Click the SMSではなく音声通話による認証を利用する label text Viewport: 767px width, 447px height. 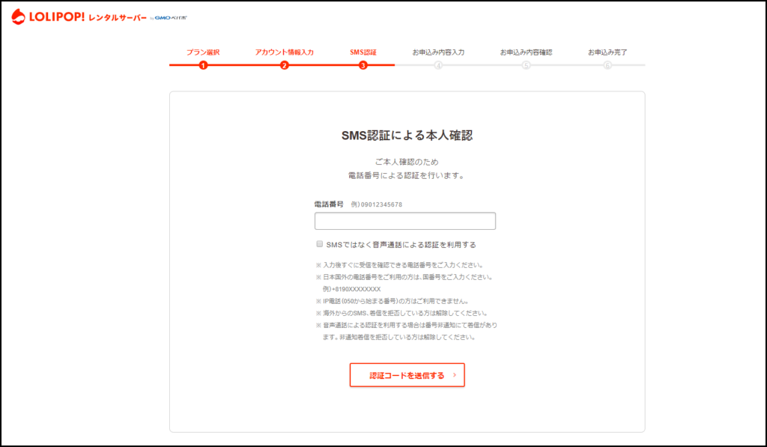[401, 245]
